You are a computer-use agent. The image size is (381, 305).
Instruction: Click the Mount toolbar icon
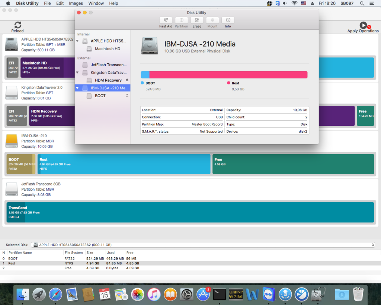[212, 20]
